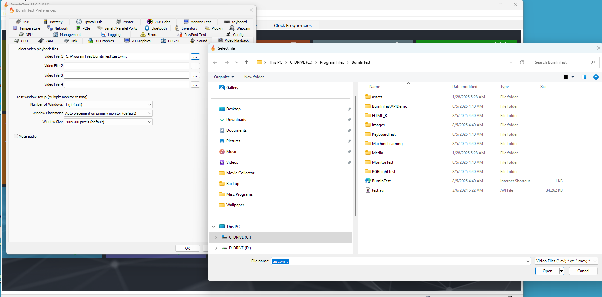602x297 pixels.
Task: Enable the Mute audio checkbox
Action: 16,136
